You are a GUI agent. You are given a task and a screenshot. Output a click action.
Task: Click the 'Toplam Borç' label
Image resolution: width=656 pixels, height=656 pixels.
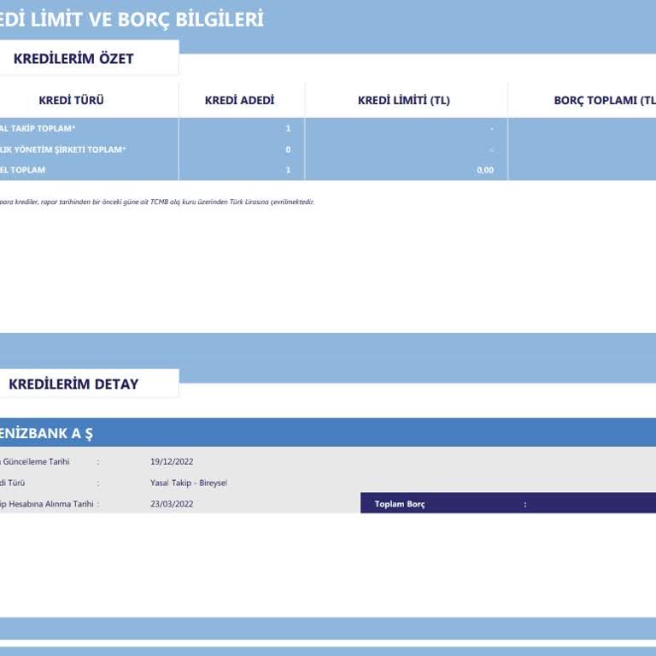(400, 504)
